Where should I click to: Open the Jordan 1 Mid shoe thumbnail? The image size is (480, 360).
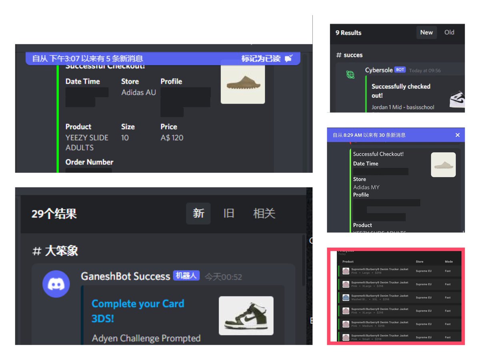click(x=457, y=99)
